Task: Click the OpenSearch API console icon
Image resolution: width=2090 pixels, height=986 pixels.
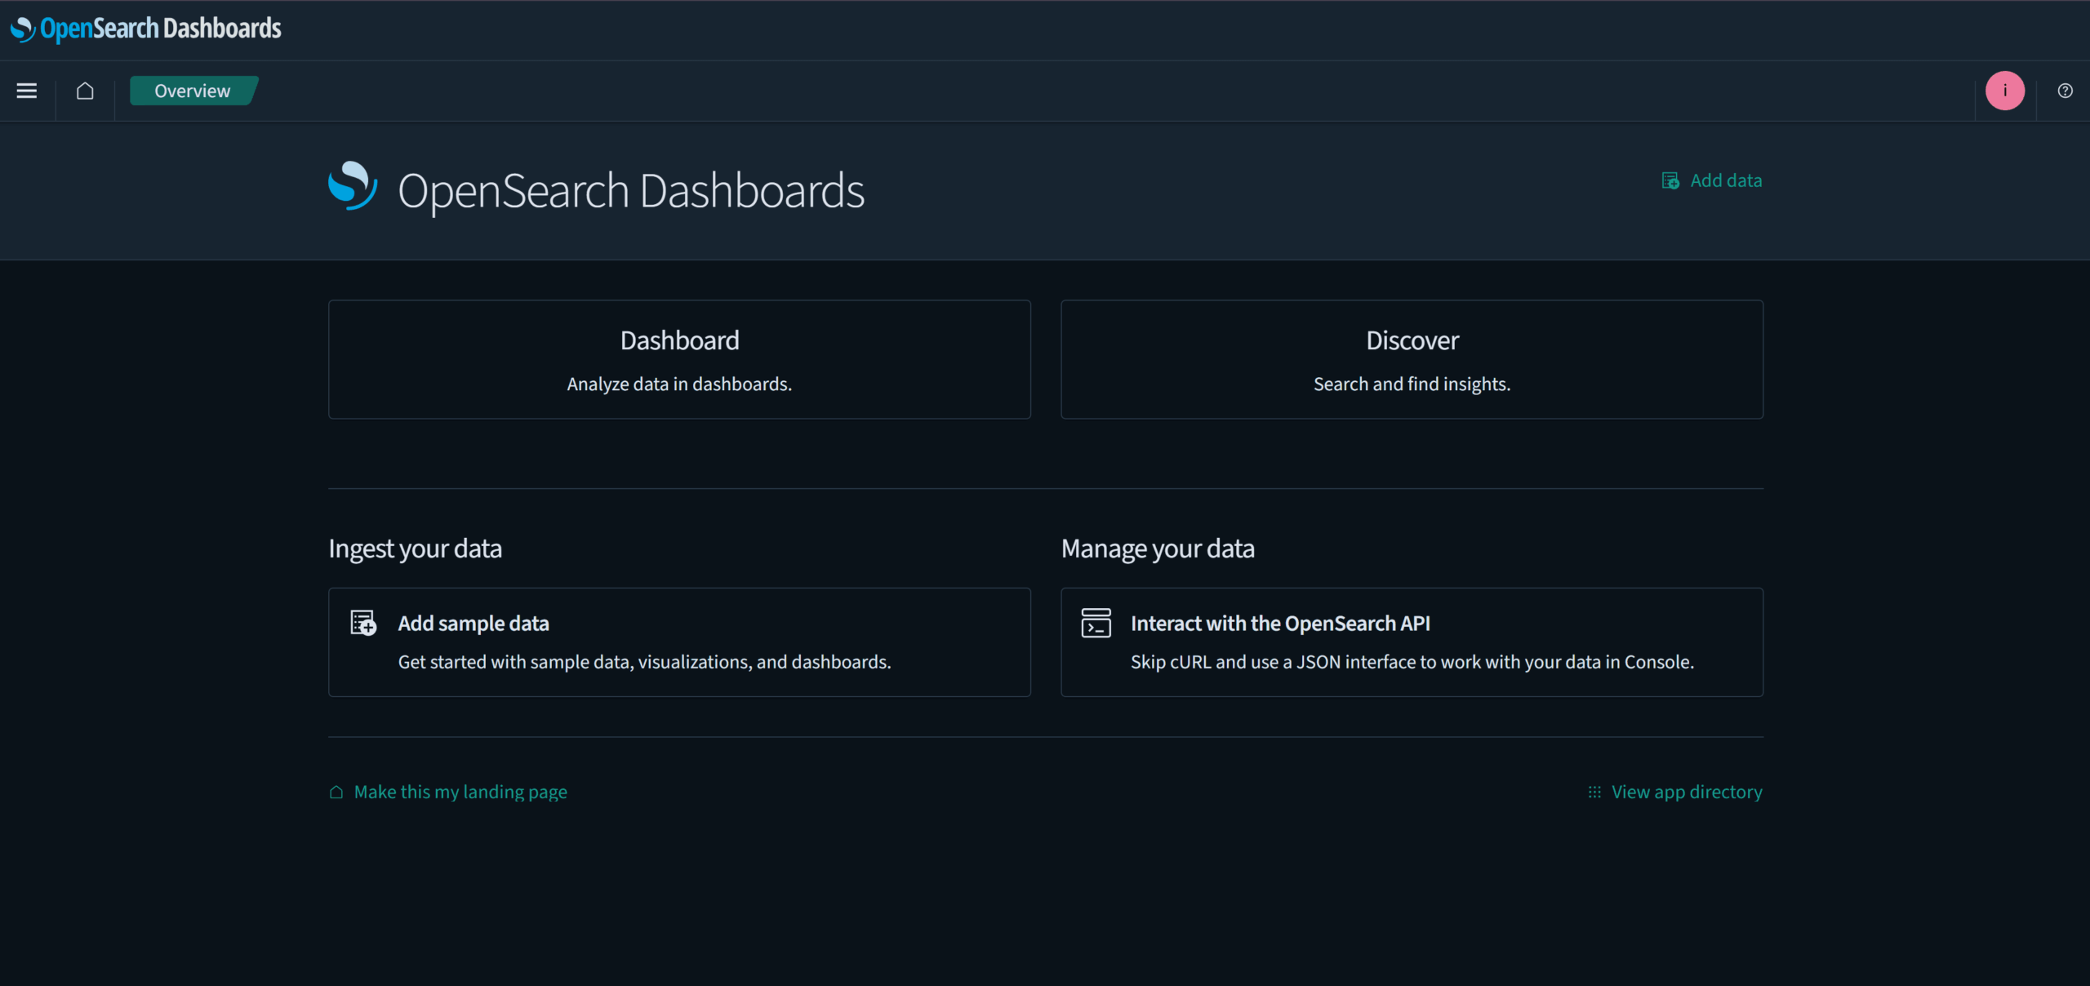Action: pyautogui.click(x=1096, y=623)
